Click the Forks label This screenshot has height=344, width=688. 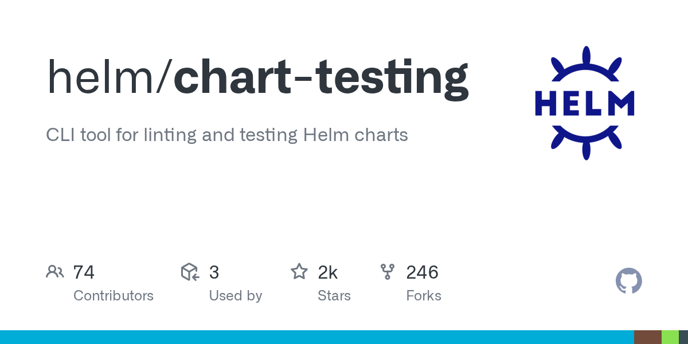[424, 296]
